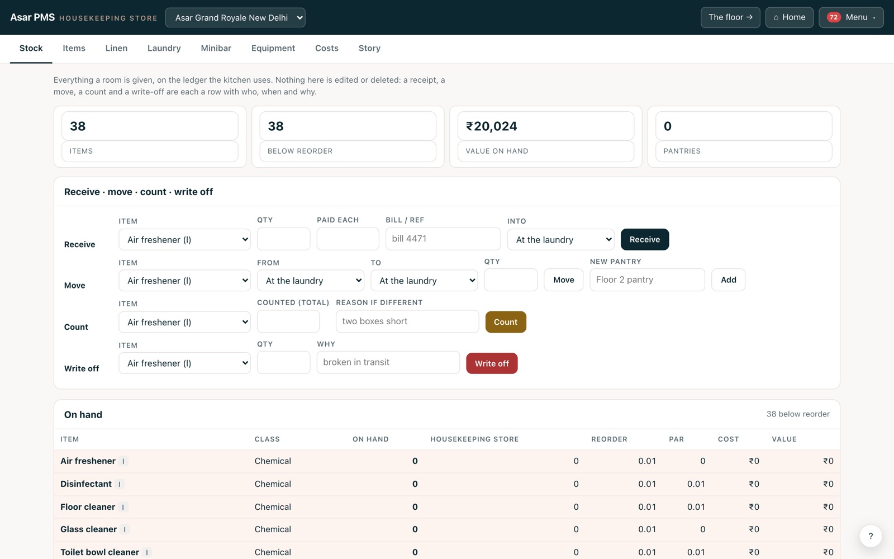Click the unit tag beside Disinfectant
894x559 pixels.
(x=120, y=484)
